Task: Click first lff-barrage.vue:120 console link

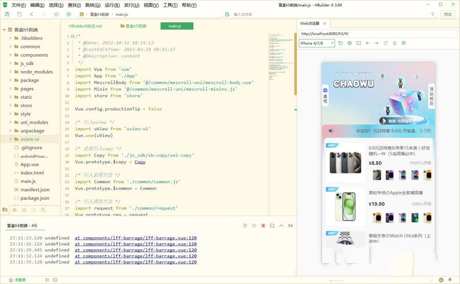Action: (x=135, y=238)
